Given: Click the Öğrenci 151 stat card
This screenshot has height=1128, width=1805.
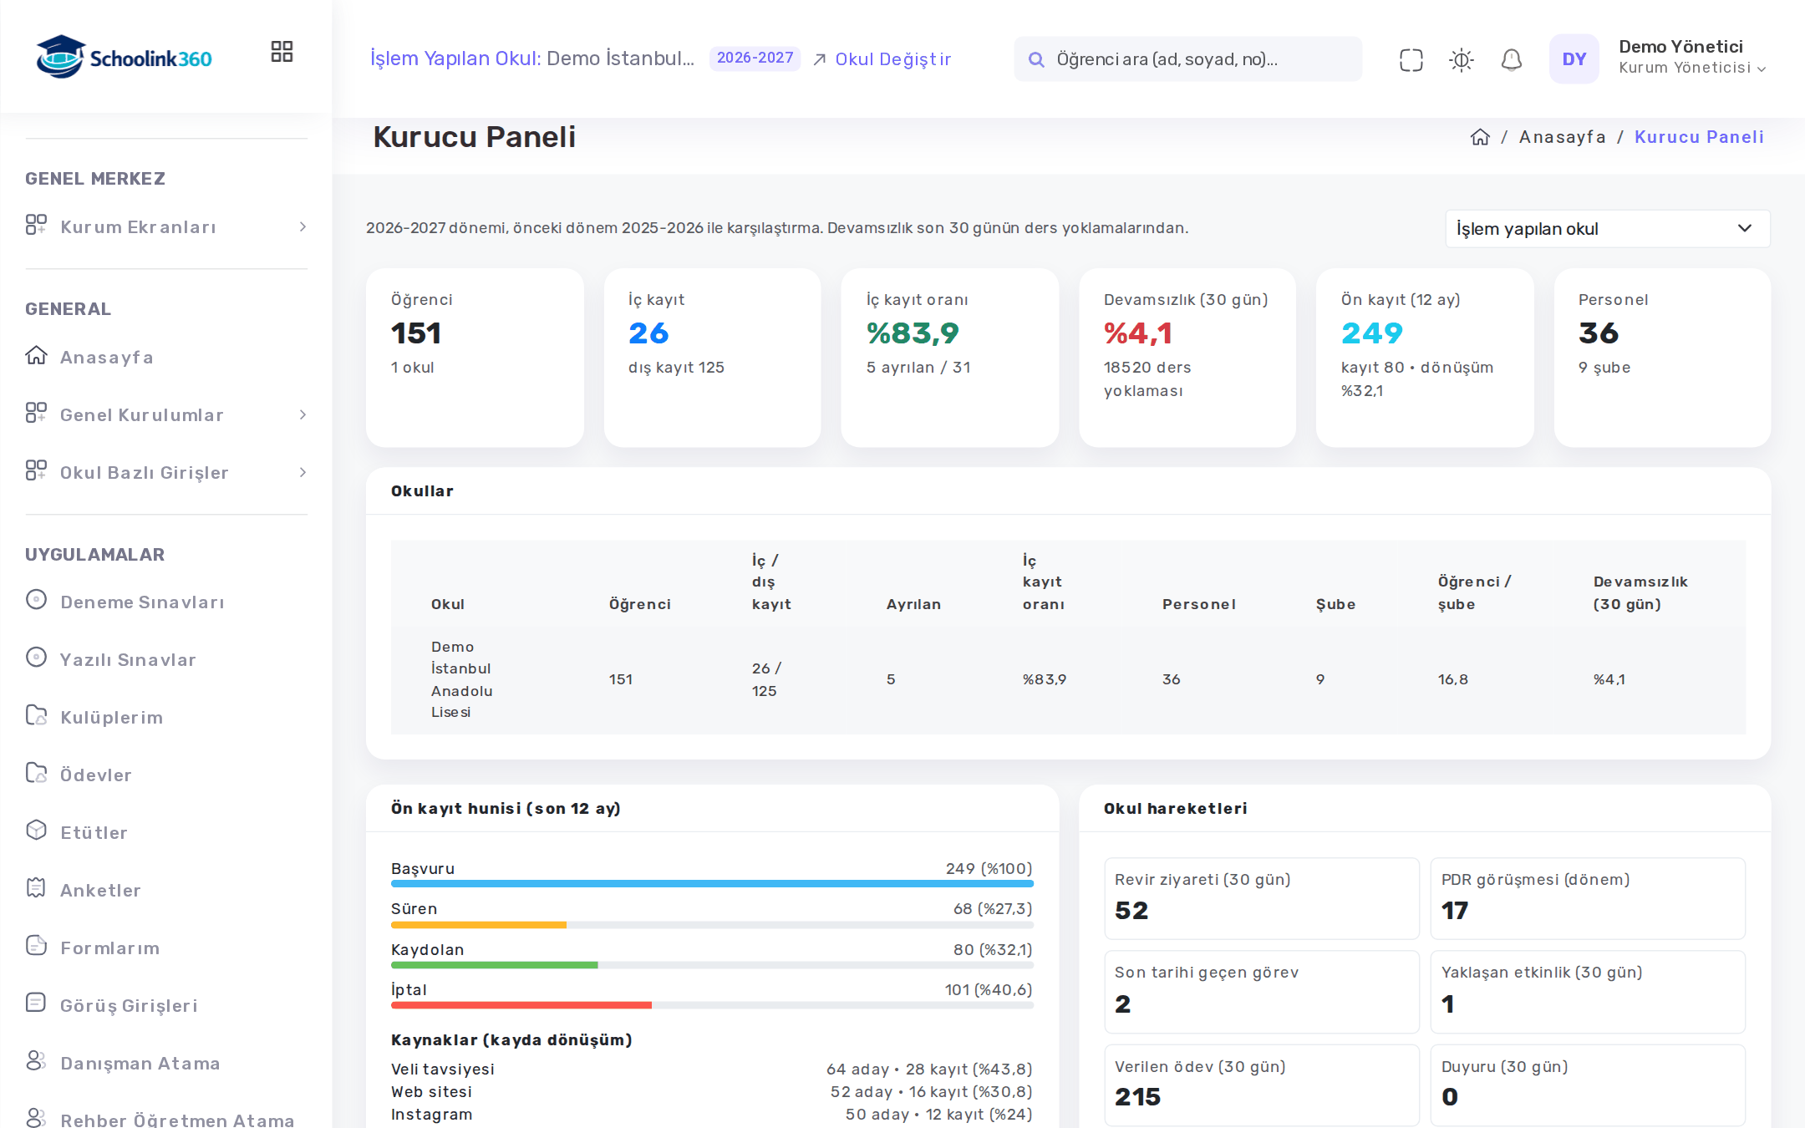Looking at the screenshot, I should (x=475, y=358).
